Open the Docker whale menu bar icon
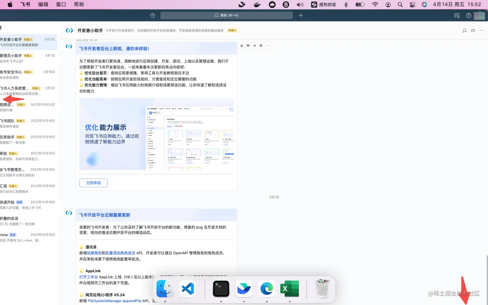 [x=257, y=5]
